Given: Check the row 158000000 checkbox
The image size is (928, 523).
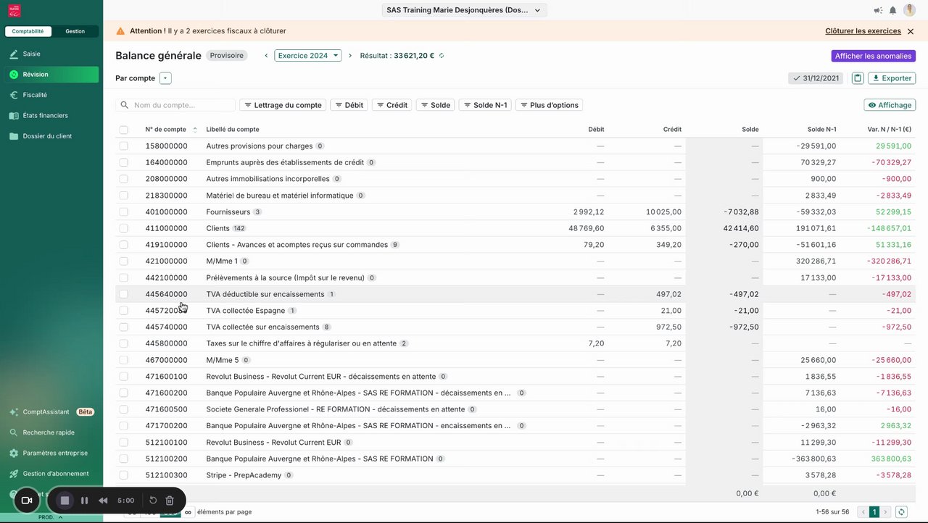Looking at the screenshot, I should 124,146.
